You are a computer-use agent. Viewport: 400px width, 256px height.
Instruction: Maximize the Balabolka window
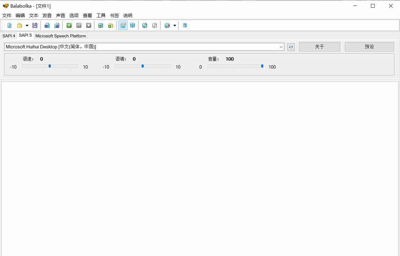coord(373,6)
